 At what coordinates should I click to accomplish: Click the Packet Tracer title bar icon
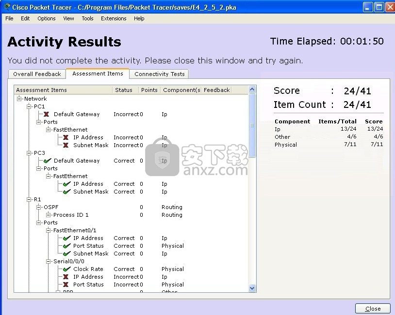pos(7,7)
